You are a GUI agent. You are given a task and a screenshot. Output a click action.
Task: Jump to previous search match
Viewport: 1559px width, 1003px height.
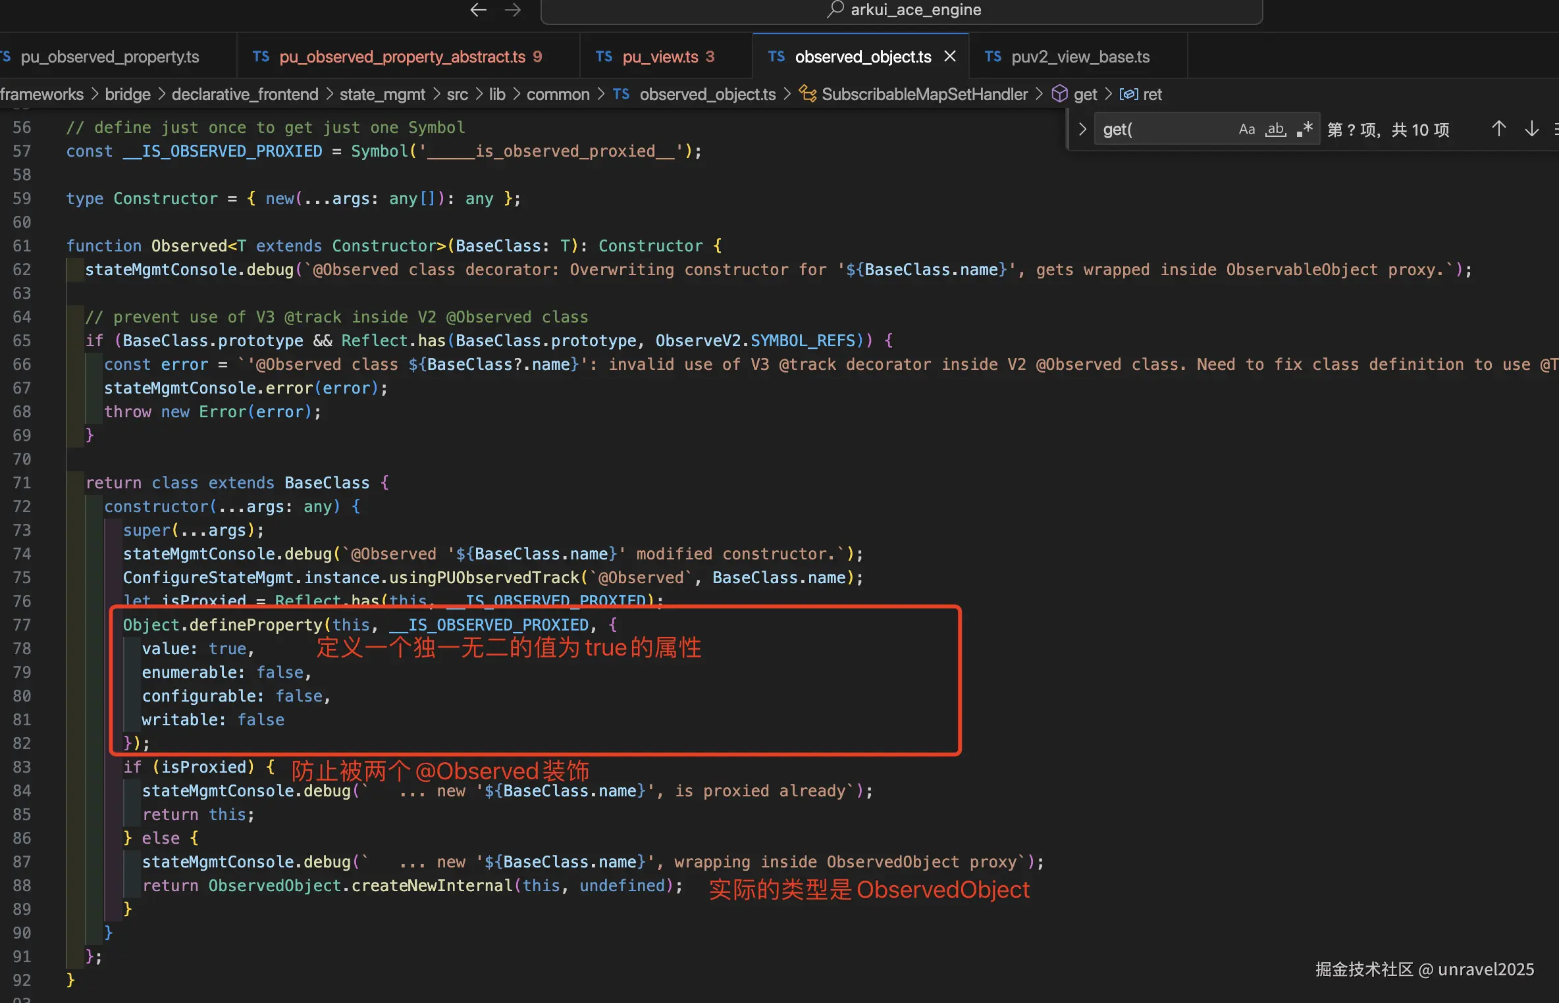[x=1498, y=129]
